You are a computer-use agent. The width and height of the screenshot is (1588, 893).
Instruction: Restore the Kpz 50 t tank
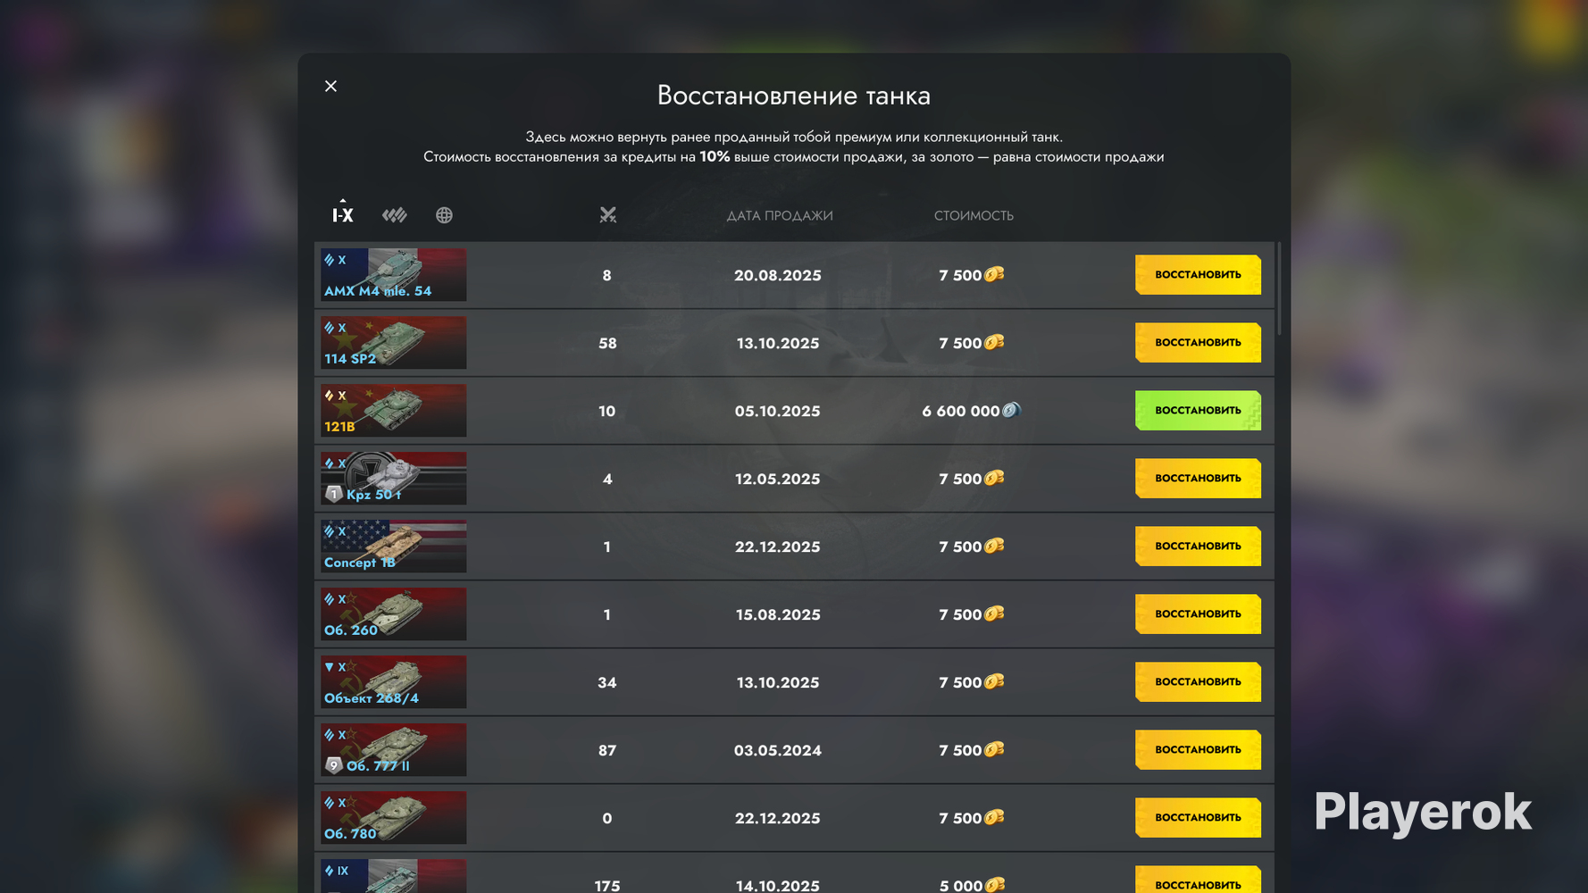[1198, 478]
